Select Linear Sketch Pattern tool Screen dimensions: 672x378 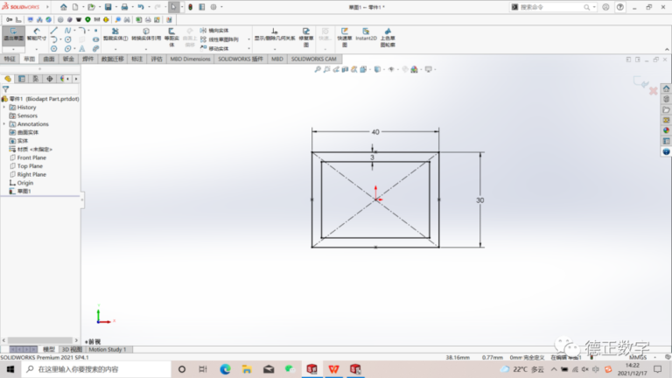click(219, 39)
